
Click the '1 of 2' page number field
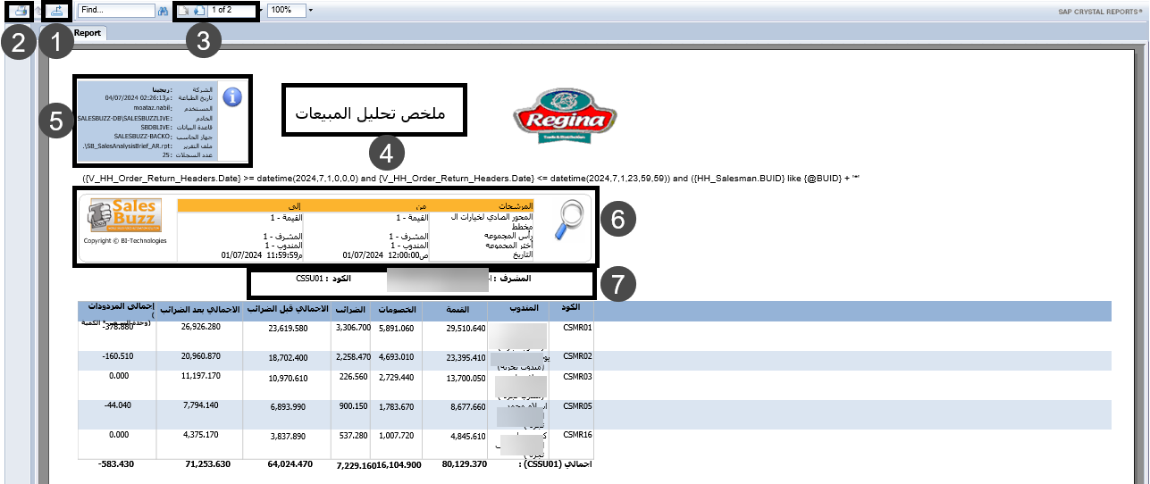point(232,10)
